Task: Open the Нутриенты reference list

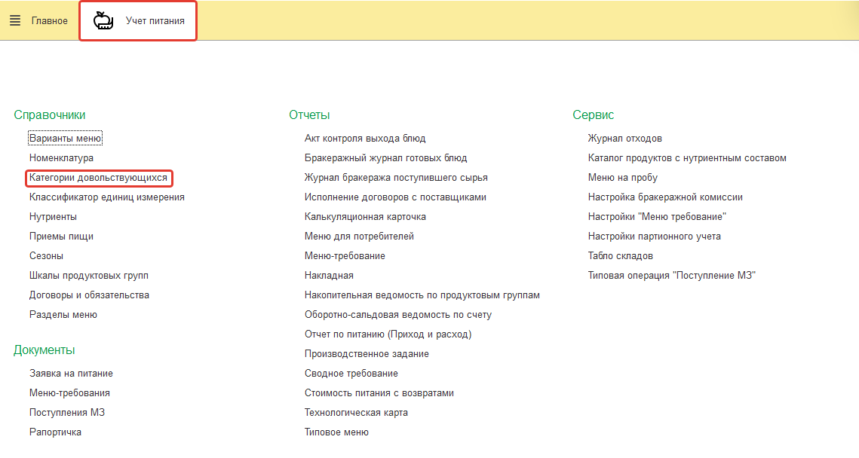Action: tap(53, 217)
